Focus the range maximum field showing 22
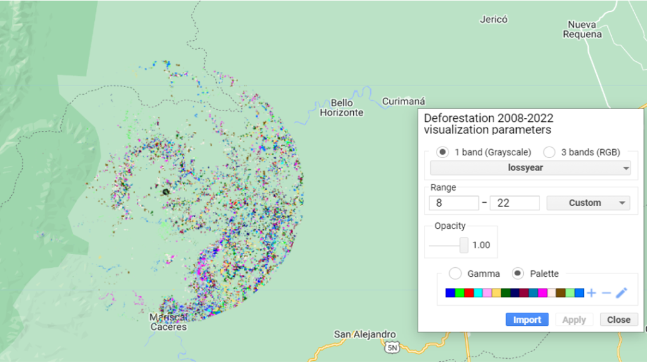The height and width of the screenshot is (362, 647). coord(514,203)
